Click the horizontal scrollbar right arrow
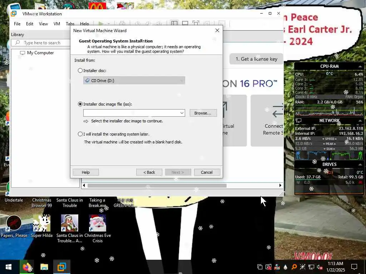This screenshot has height=274, width=366. 280,186
